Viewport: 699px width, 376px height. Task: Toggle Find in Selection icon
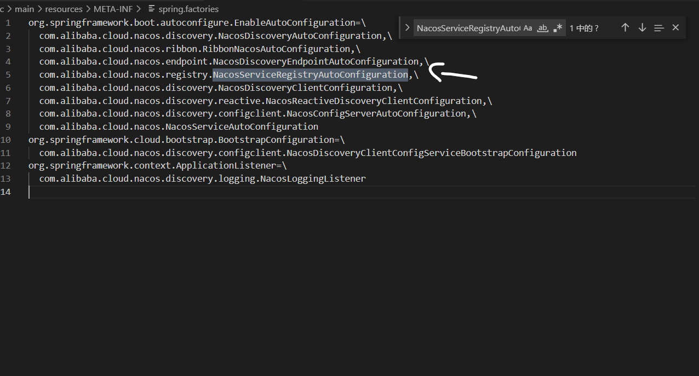[x=659, y=27]
